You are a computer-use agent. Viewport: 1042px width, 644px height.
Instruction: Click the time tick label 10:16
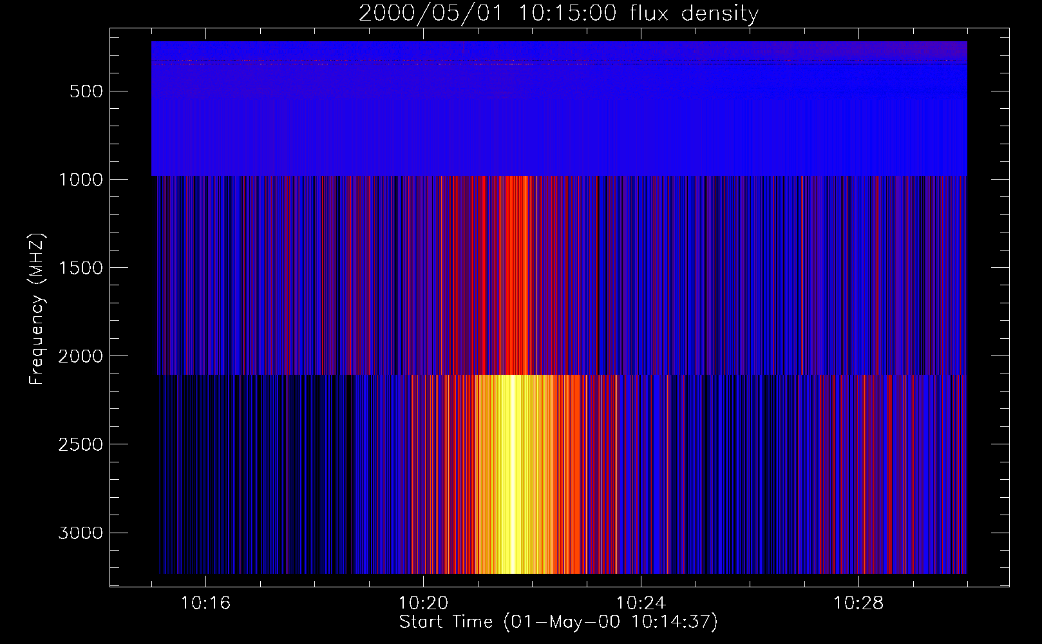pyautogui.click(x=205, y=603)
